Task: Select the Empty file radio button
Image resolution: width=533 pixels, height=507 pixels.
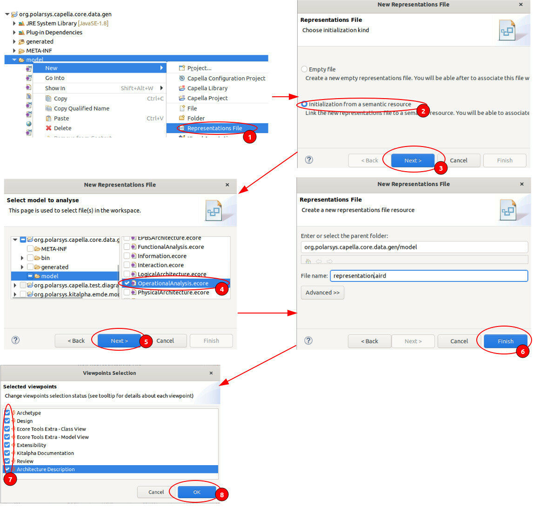Action: pos(304,69)
